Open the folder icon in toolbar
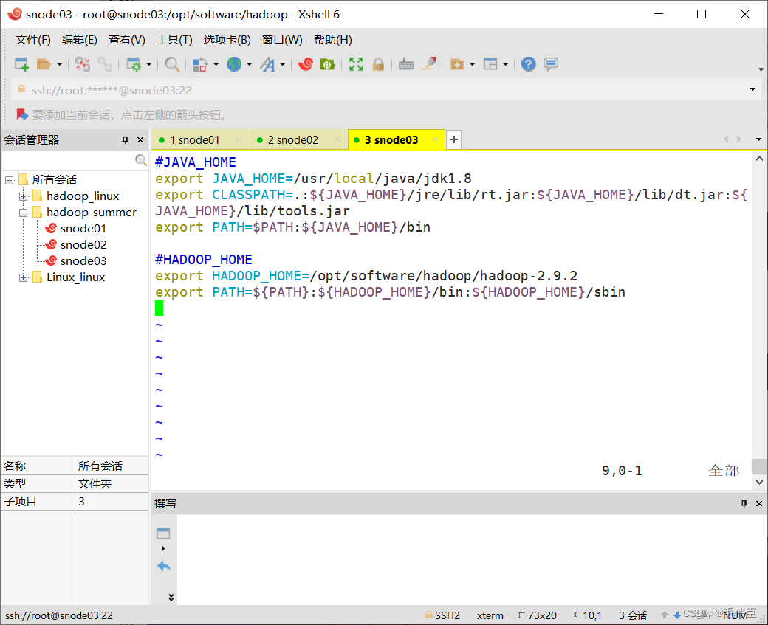 (x=44, y=64)
